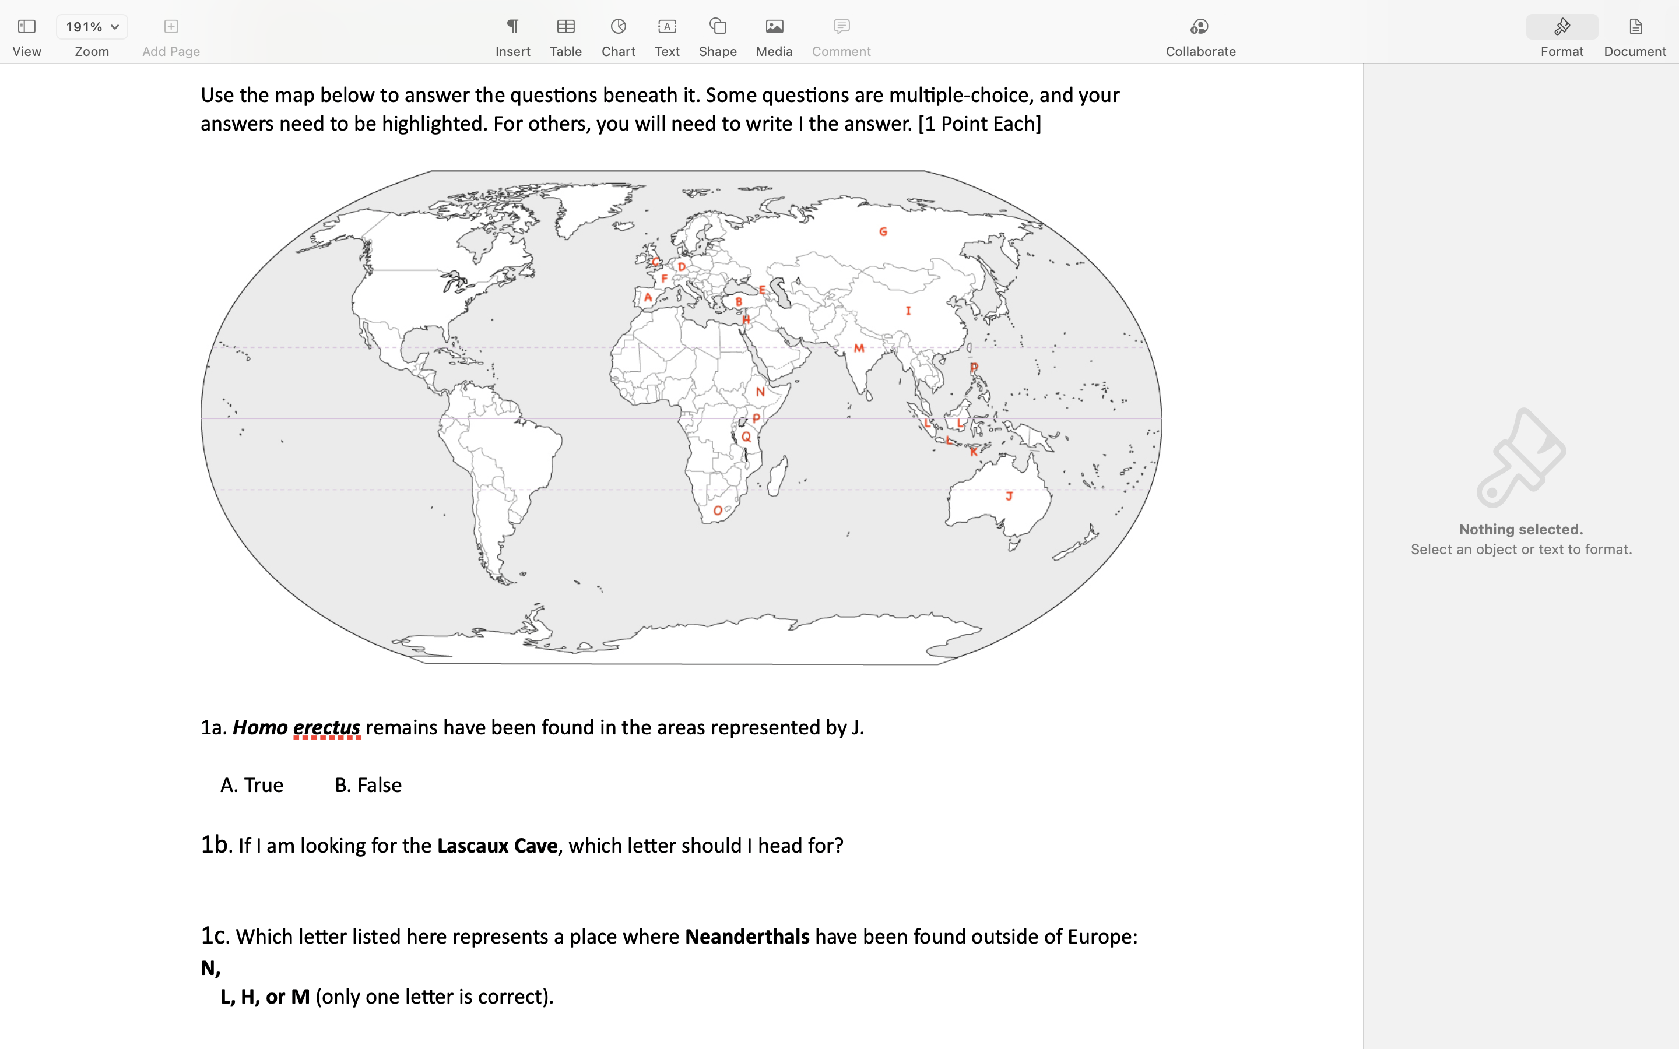
Task: Click the Insert icon in the toolbar
Action: coord(512,26)
